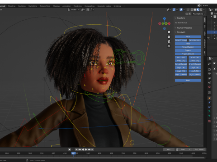Open the Scene properties tab icon
This screenshot has height=162, width=217.
209,82
